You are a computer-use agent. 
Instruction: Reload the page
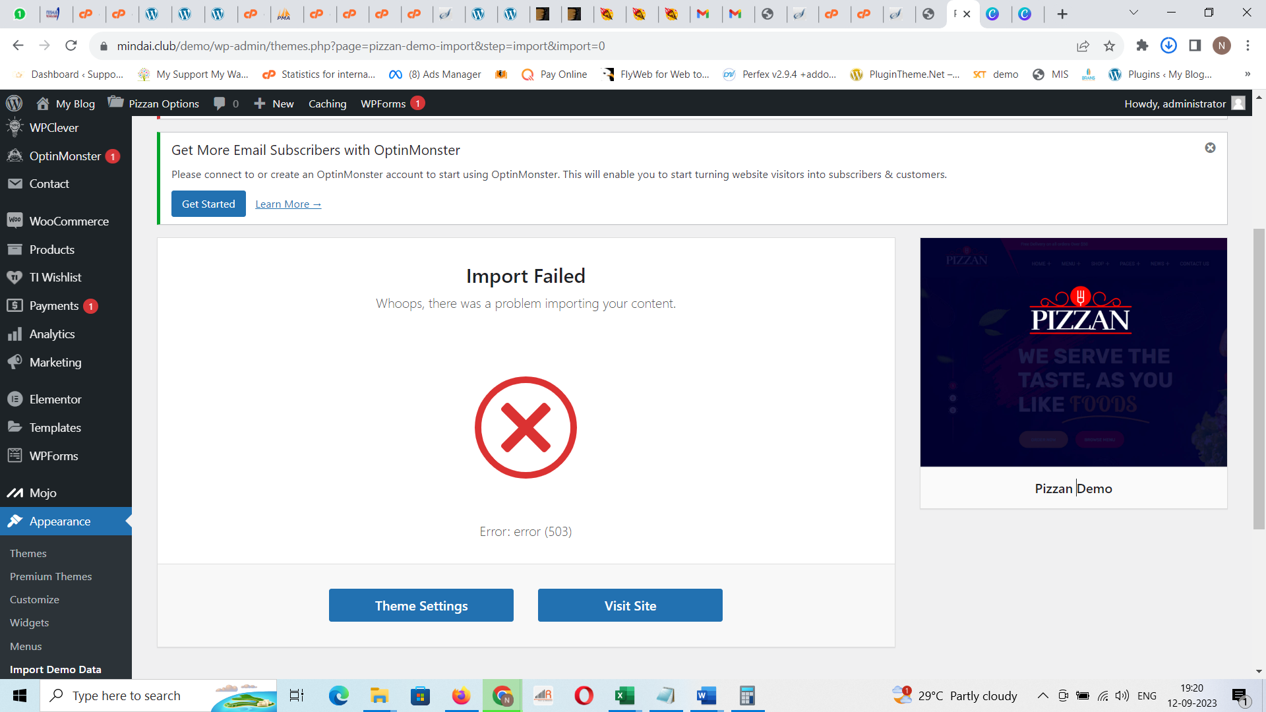tap(71, 45)
